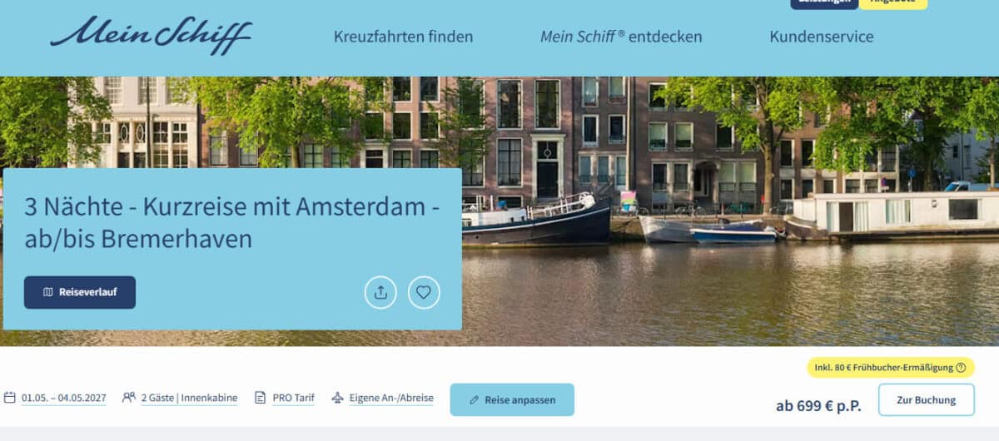999x441 pixels.
Task: Click the Zur Buchung button
Action: click(926, 400)
